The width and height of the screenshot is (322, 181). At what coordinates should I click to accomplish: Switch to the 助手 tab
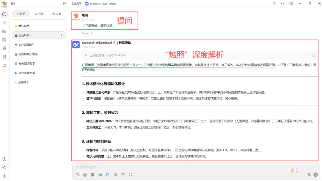(21, 14)
